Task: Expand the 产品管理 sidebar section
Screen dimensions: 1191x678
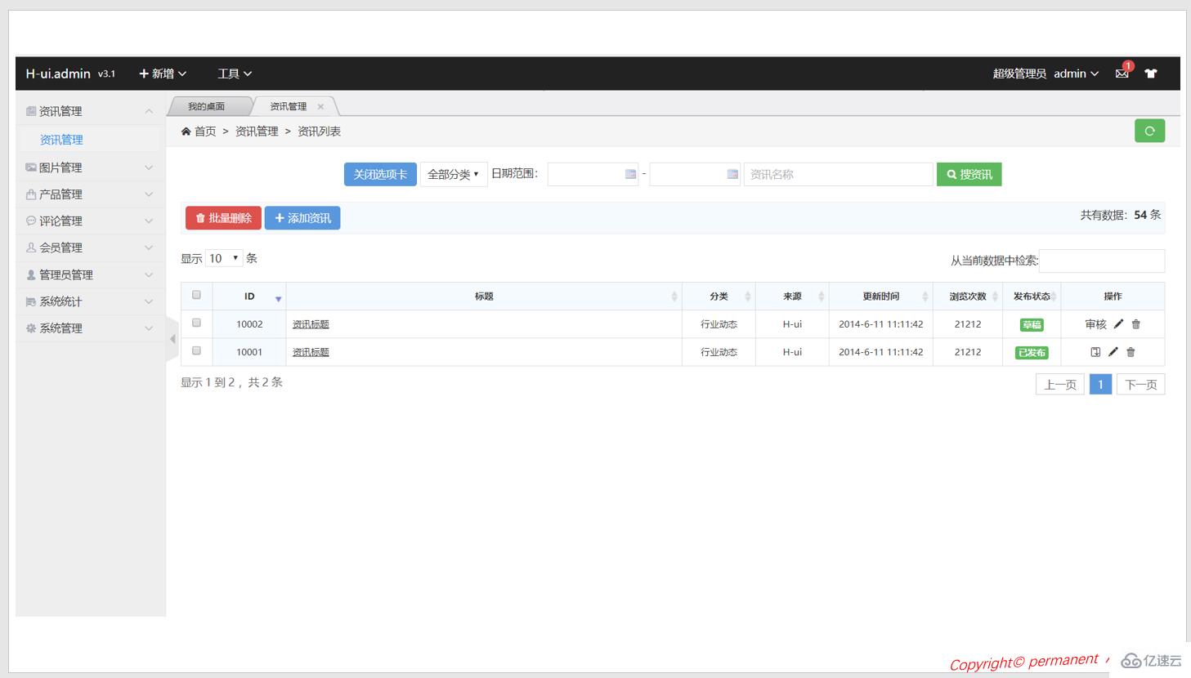Action: pos(91,194)
